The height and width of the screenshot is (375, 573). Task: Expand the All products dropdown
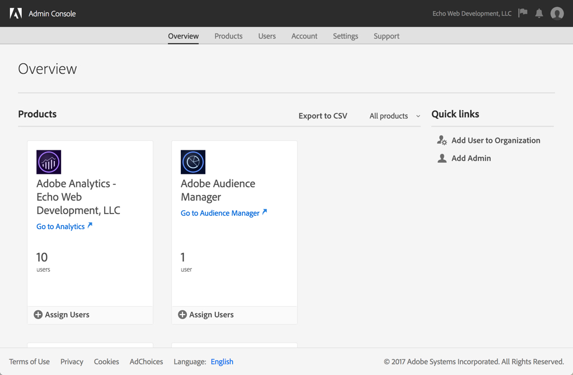point(394,116)
